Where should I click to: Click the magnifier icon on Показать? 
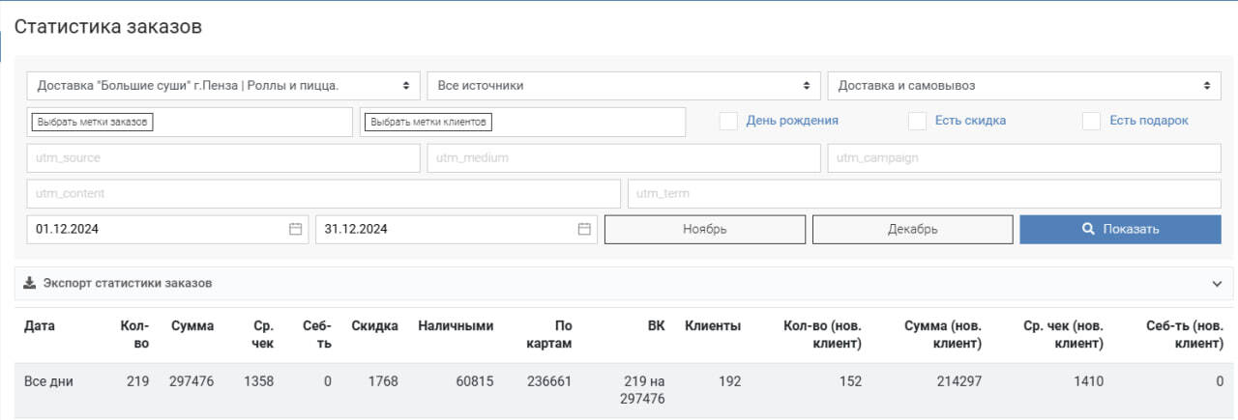coord(1088,229)
